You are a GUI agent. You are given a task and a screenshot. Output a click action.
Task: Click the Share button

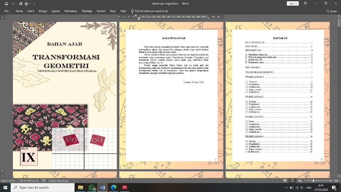(331, 11)
